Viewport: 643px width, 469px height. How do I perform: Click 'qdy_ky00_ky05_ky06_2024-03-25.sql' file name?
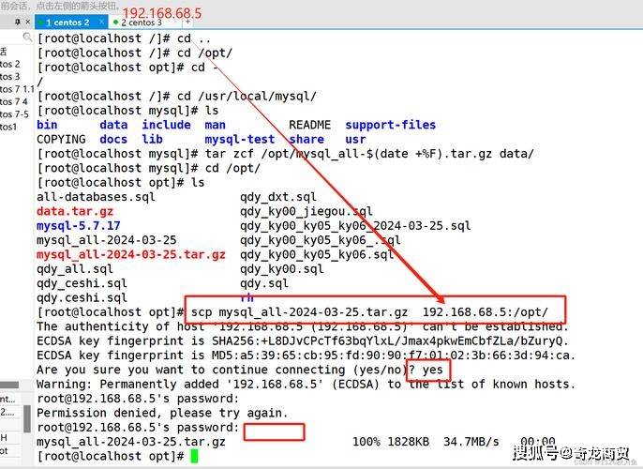pyautogui.click(x=355, y=226)
